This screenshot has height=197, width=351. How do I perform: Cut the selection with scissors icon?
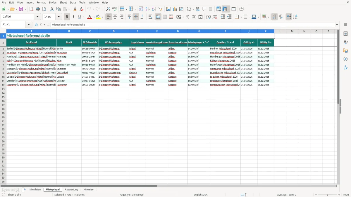[52, 9]
